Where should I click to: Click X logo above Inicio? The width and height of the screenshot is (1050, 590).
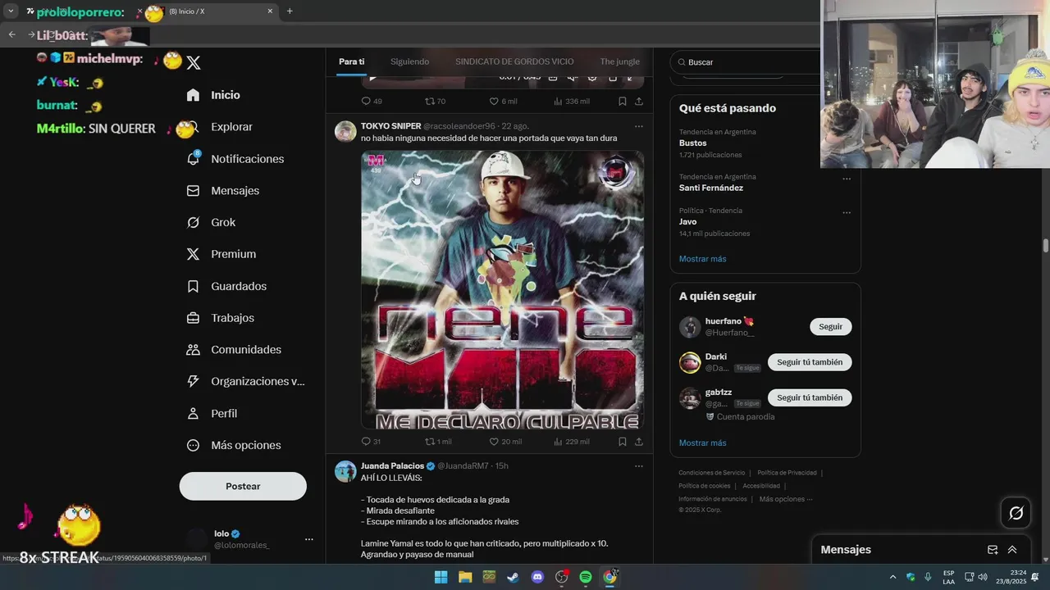194,62
